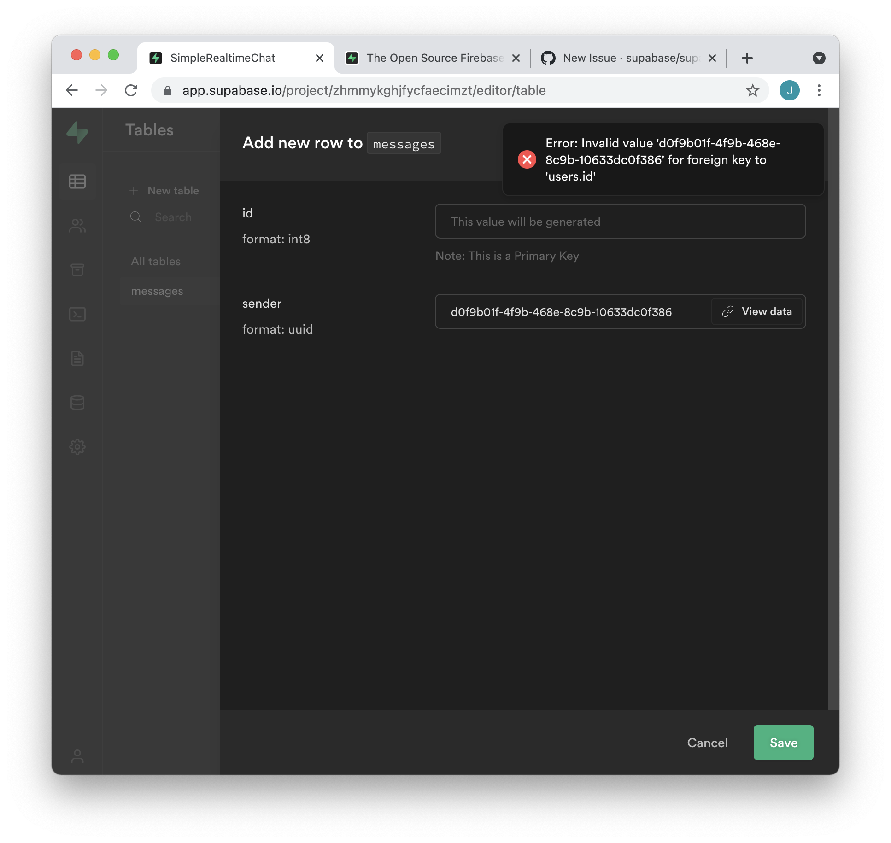Open the Database sidebar icon
Viewport: 891px width, 843px height.
(x=77, y=403)
